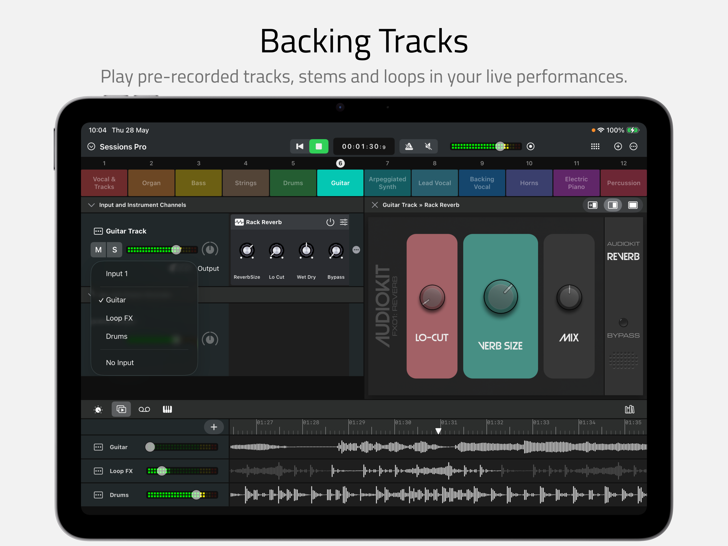Select the Vocal & Tracks tab
Viewport: 728px width, 546px height.
pos(104,183)
